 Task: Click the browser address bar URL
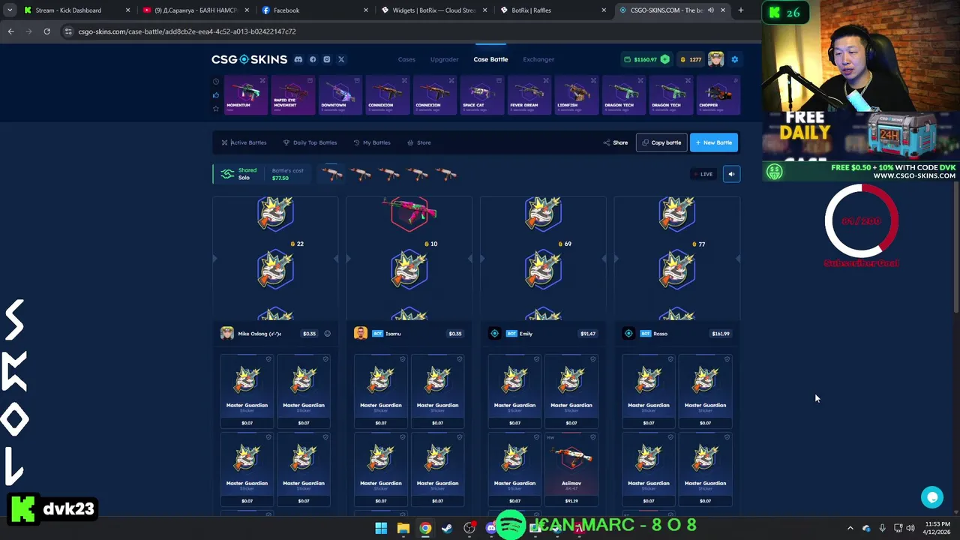[x=187, y=31]
